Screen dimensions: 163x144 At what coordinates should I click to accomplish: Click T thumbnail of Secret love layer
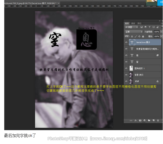pyautogui.click(x=132, y=42)
